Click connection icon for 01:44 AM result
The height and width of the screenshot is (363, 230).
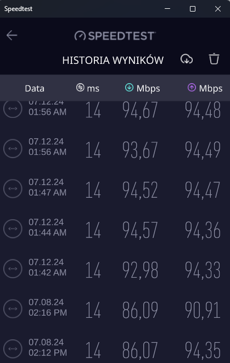coord(13,229)
